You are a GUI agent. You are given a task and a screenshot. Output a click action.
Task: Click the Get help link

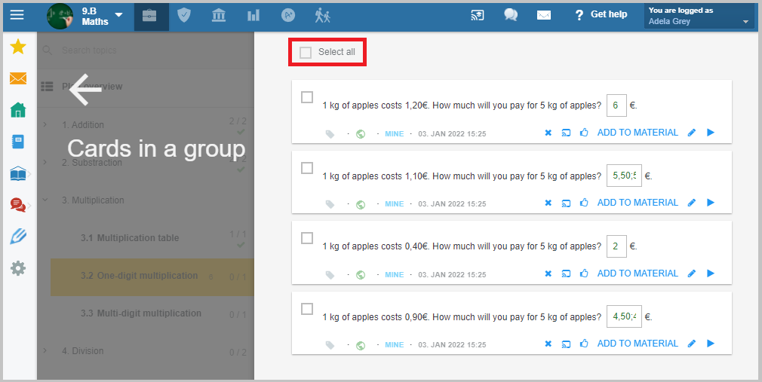coord(601,14)
